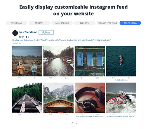Click the Follow button
Screen dimensions: 146x129
46,32
